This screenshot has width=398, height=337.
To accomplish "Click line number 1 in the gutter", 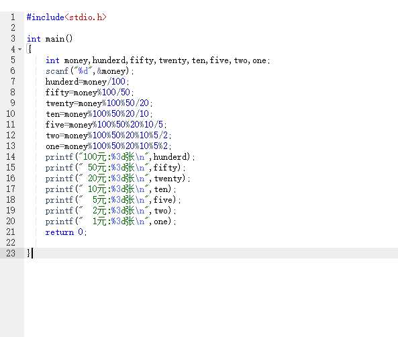I will tap(13, 17).
